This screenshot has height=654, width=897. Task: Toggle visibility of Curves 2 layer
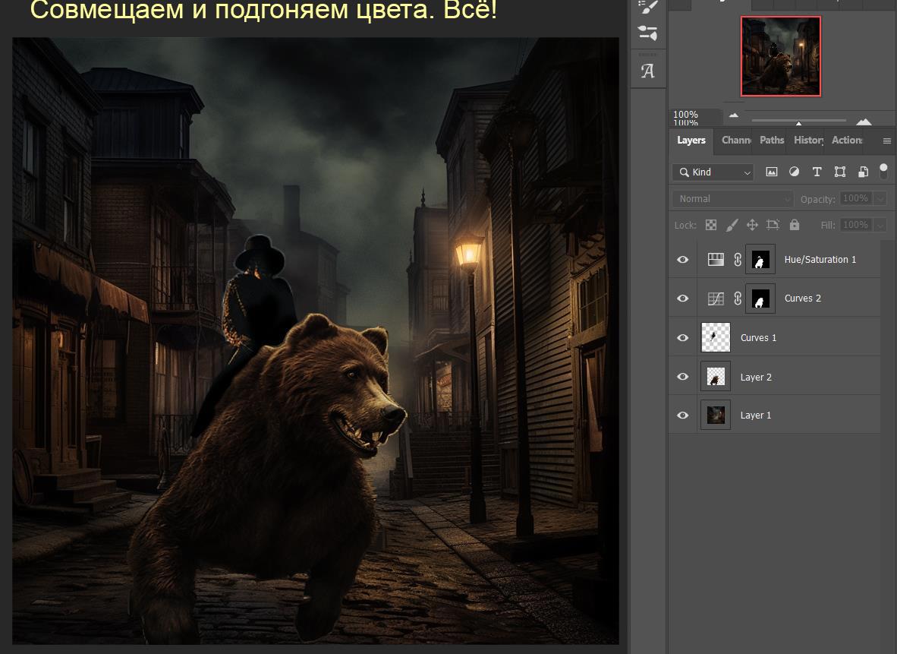point(683,299)
